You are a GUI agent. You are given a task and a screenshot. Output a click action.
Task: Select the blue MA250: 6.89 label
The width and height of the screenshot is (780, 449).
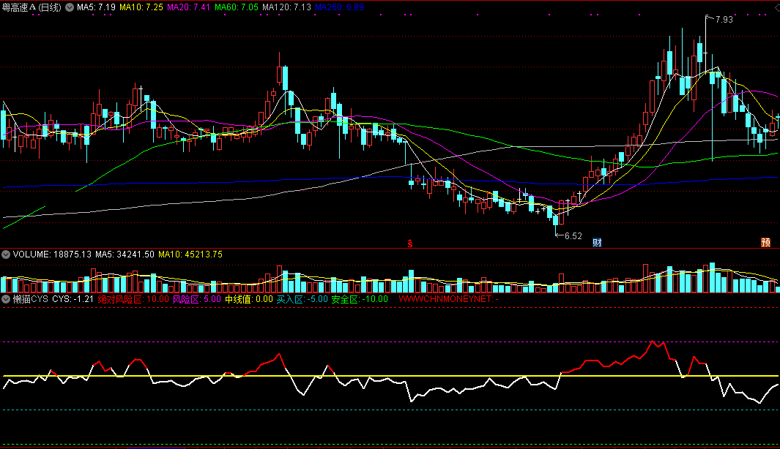pos(339,7)
